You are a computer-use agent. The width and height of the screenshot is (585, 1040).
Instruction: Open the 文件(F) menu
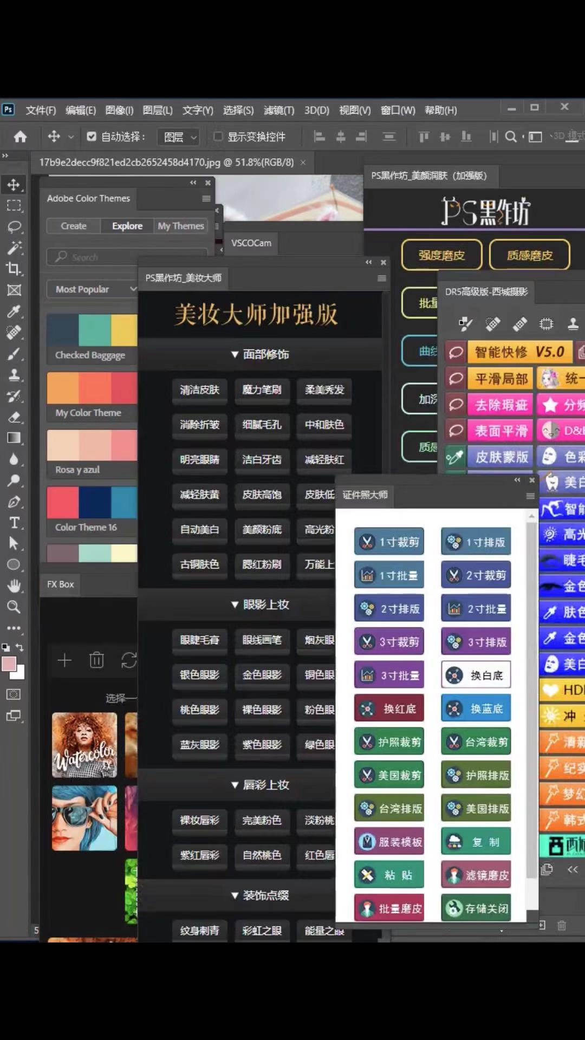41,110
